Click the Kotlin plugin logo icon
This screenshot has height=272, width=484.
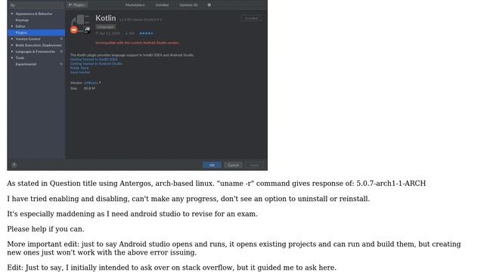pyautogui.click(x=81, y=24)
